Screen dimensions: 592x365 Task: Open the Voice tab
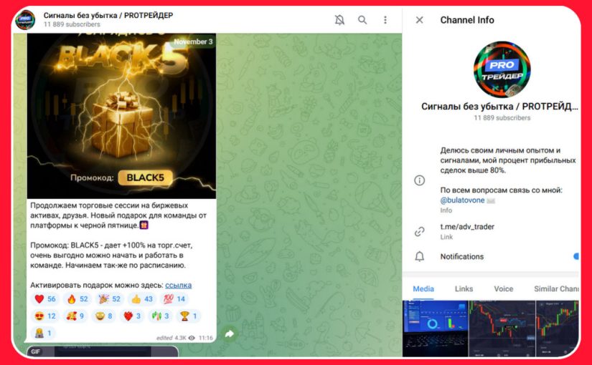click(504, 289)
